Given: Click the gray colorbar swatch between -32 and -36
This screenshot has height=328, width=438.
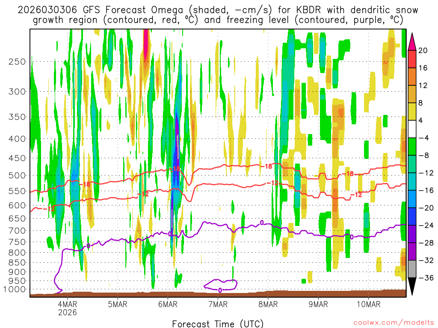Looking at the screenshot, I should 412,269.
